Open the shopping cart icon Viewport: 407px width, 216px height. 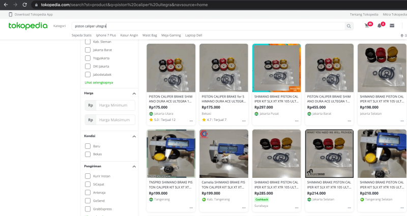[367, 25]
